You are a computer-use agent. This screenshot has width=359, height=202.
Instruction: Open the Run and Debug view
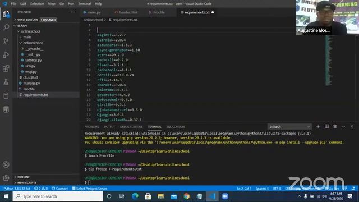6,55
